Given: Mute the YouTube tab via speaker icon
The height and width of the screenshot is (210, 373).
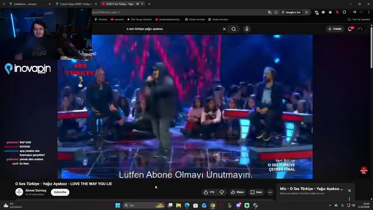Looking at the screenshot, I should coord(137,4).
